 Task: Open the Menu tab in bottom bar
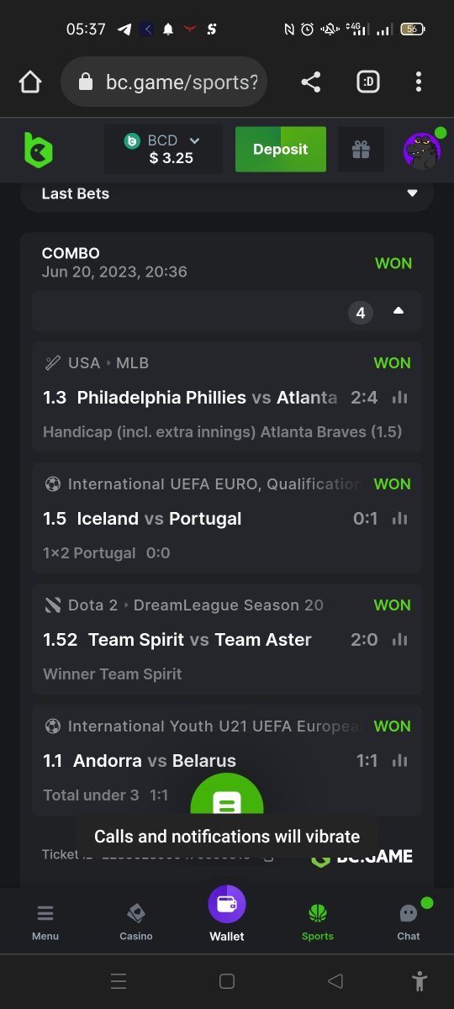coord(45,922)
